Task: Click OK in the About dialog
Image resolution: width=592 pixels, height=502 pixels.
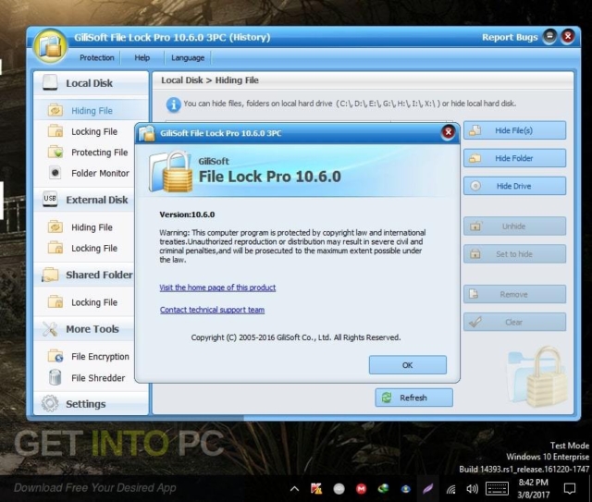Action: pos(407,365)
